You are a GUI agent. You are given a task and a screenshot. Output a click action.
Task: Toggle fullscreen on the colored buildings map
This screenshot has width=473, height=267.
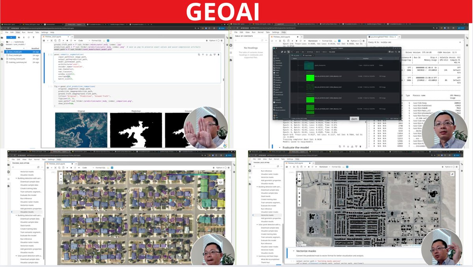(61, 182)
